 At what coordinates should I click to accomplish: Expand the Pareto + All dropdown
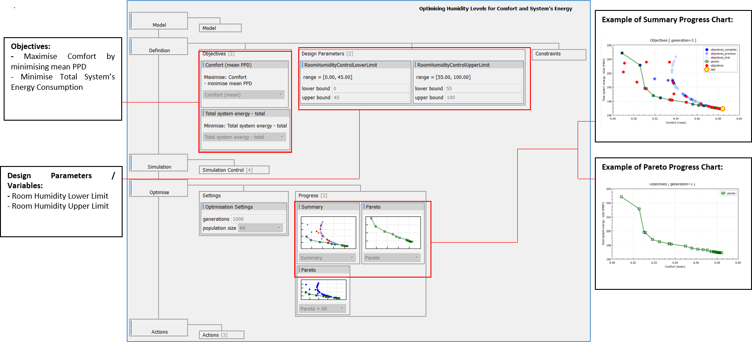[x=322, y=309]
